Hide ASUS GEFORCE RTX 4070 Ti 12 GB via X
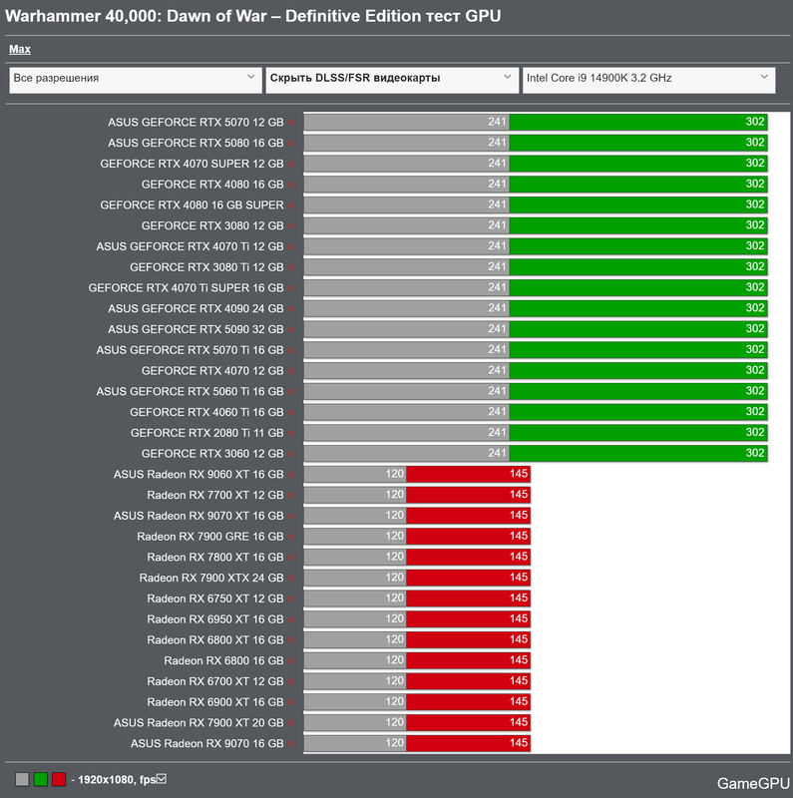The image size is (793, 798). click(290, 246)
